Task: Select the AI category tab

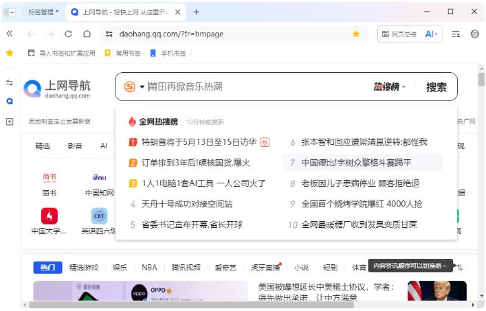Action: (104, 146)
